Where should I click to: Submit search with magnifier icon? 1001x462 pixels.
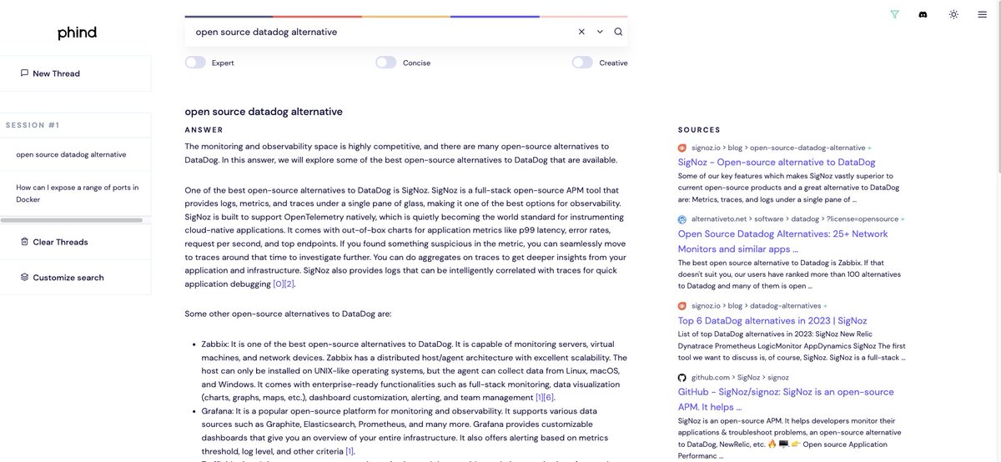[x=618, y=32]
